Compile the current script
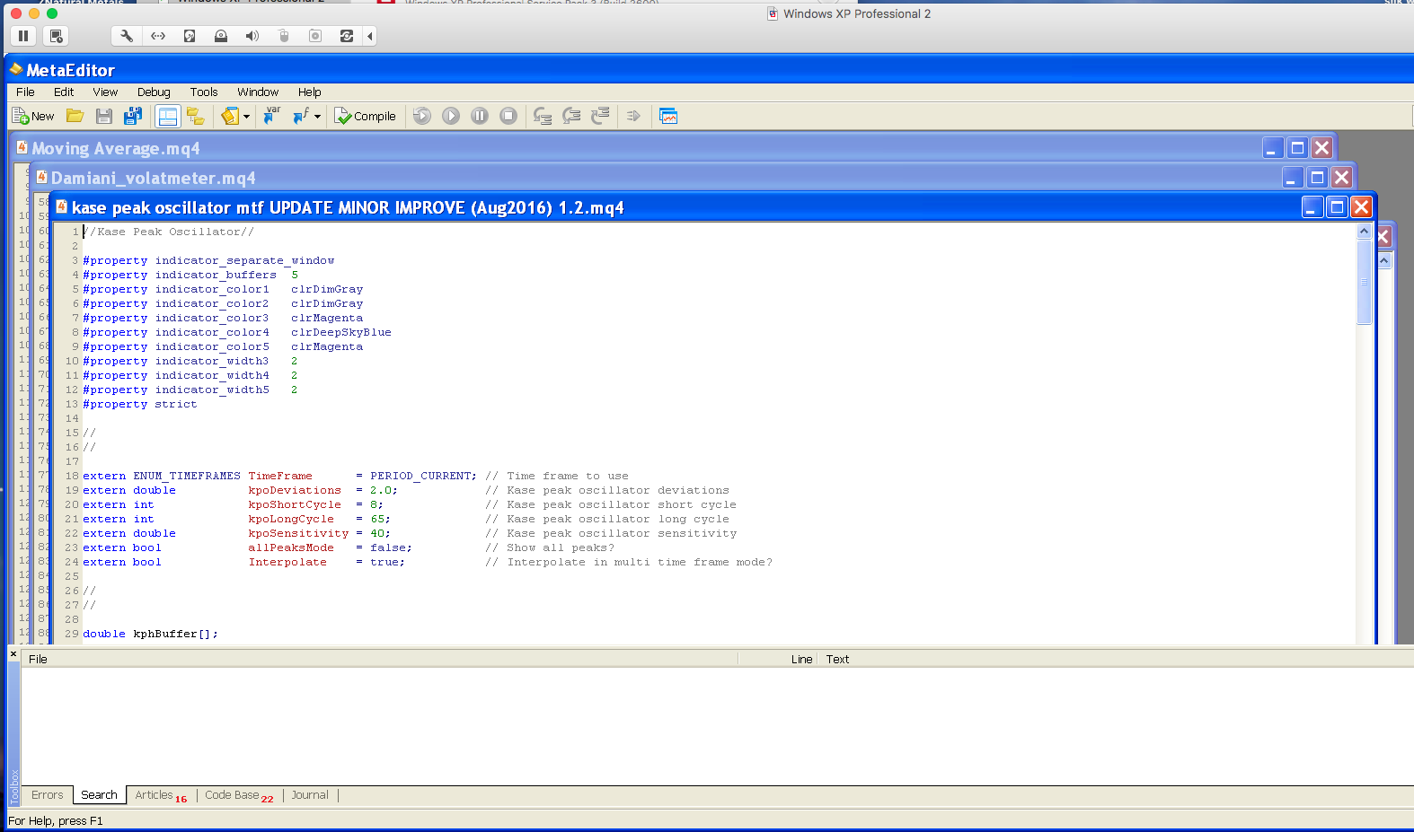This screenshot has width=1414, height=832. (365, 116)
